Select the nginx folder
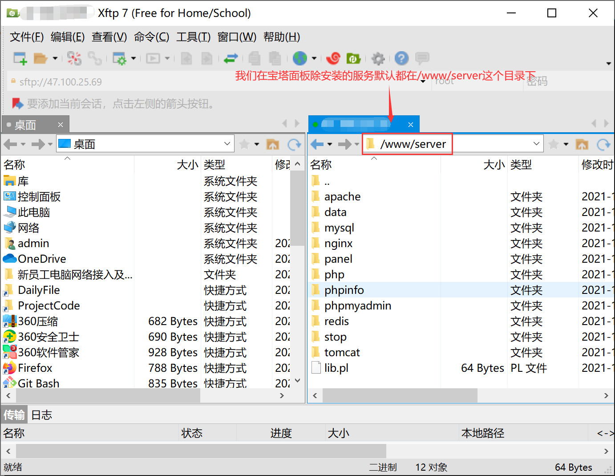Viewport: 615px width, 476px height. pos(338,243)
